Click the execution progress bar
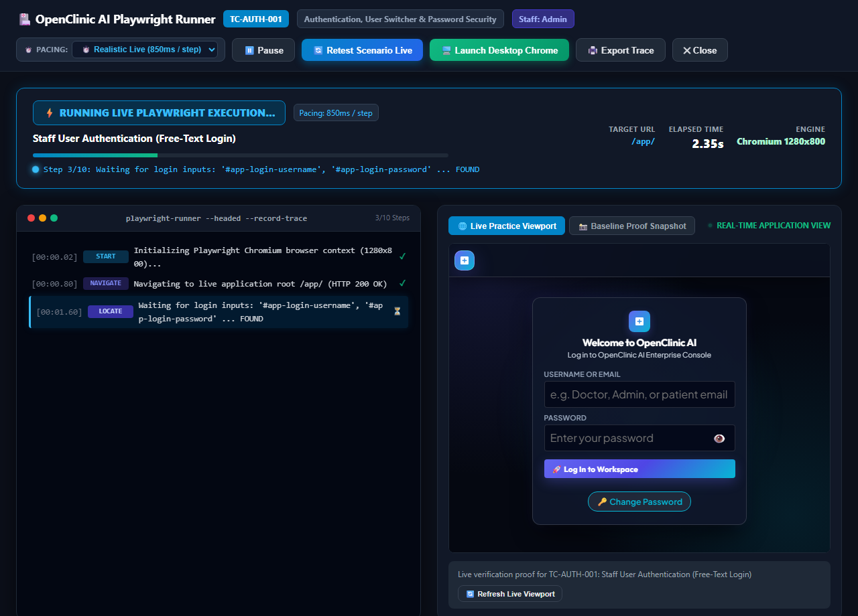The width and height of the screenshot is (858, 616). 241,155
